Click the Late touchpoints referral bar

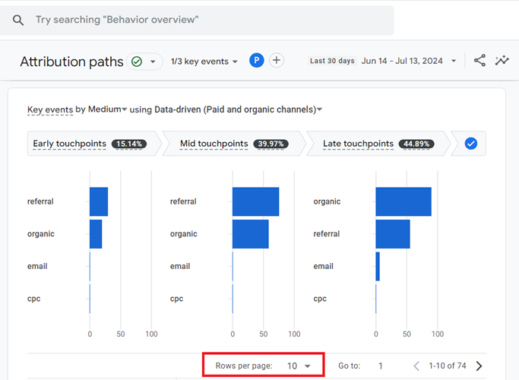(393, 234)
